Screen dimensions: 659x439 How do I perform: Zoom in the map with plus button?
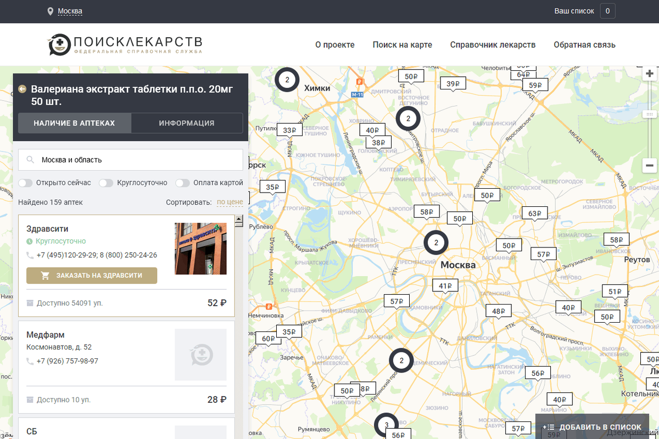coord(650,74)
